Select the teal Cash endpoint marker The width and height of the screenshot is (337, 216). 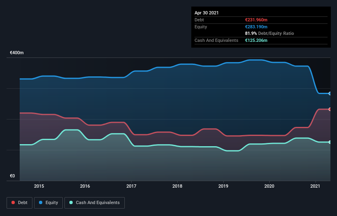pos(330,142)
